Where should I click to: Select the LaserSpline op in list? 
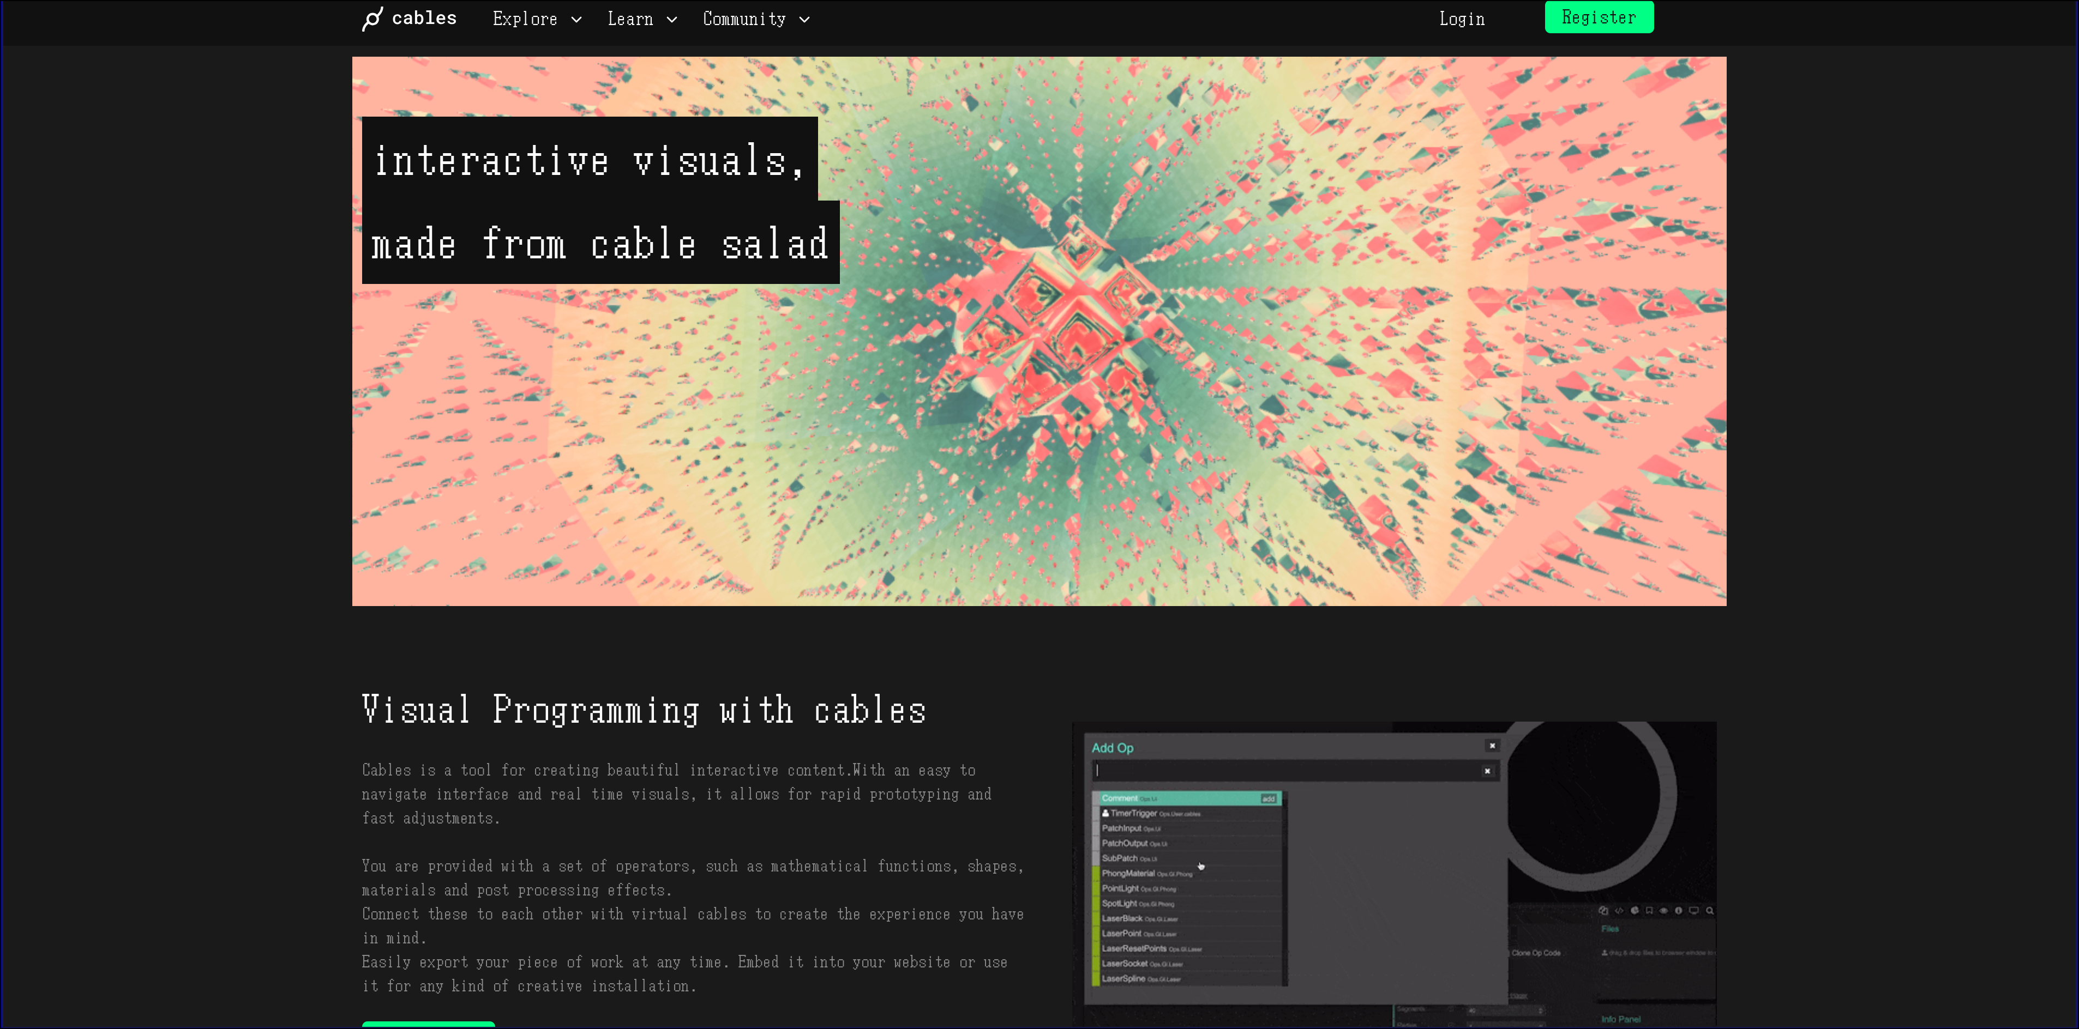[x=1187, y=979]
